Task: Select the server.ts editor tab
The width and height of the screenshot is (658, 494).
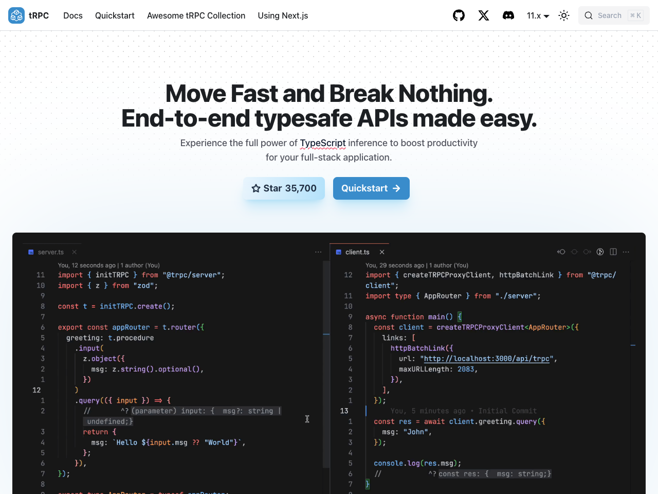Action: (50, 252)
